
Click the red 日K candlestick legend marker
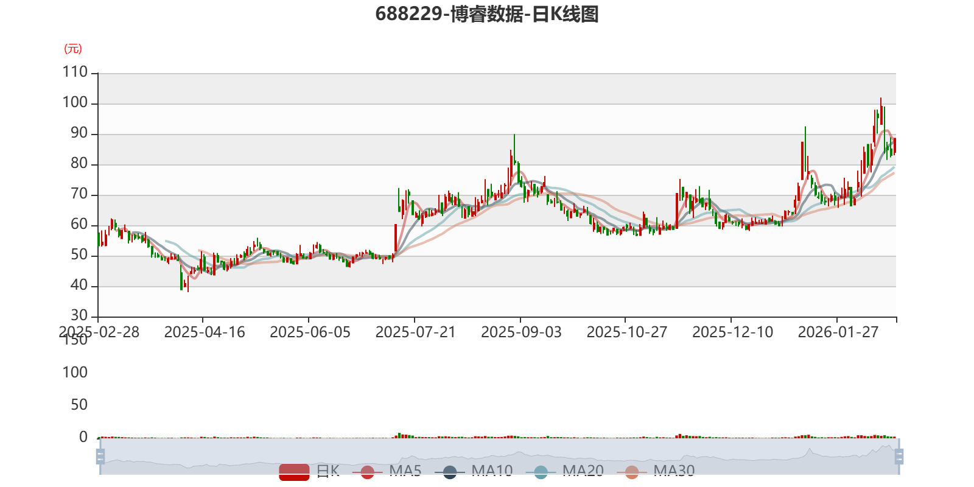coord(294,472)
